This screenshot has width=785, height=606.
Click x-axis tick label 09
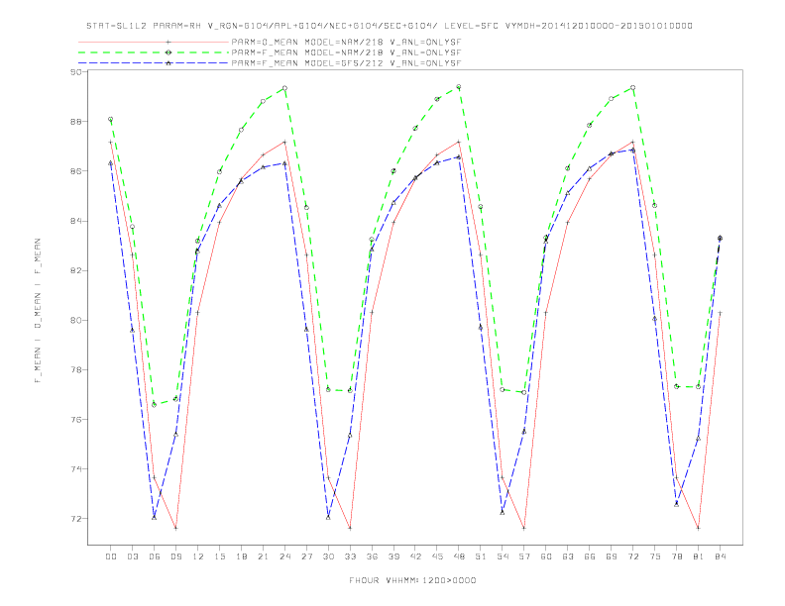175,556
